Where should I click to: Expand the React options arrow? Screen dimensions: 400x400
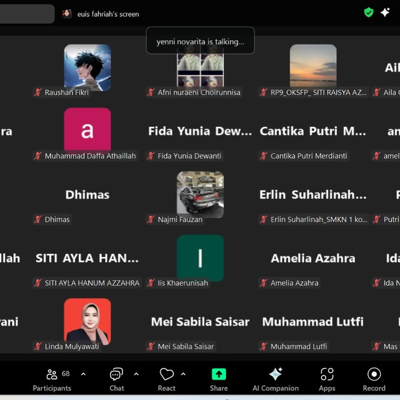[x=183, y=374]
